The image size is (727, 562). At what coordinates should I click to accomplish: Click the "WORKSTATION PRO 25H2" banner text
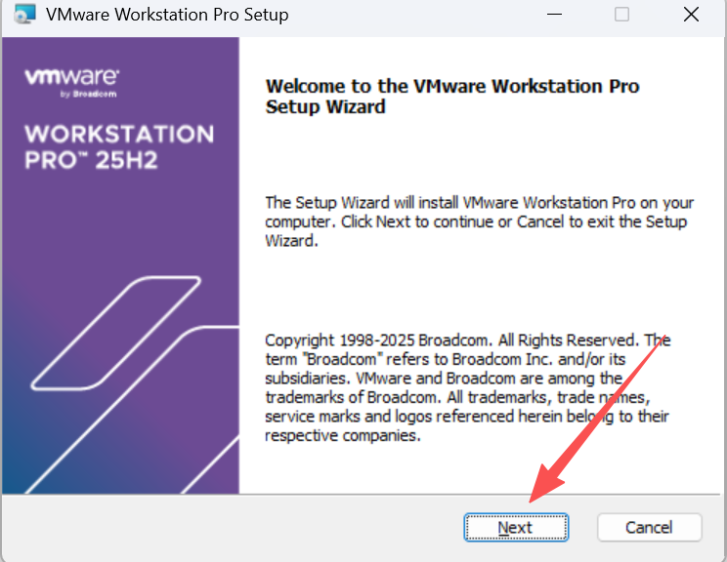coord(119,146)
